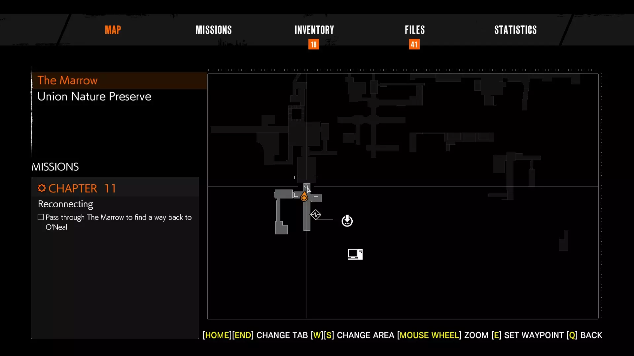The height and width of the screenshot is (356, 634).
Task: Select the computer terminal map icon
Action: [355, 254]
